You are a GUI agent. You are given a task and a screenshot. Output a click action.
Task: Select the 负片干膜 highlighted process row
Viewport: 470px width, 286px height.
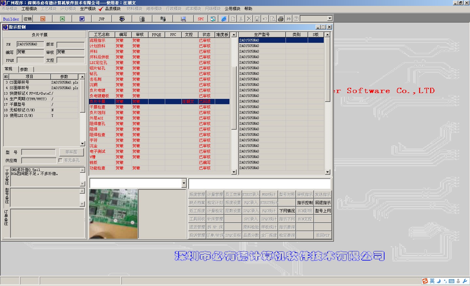click(159, 102)
